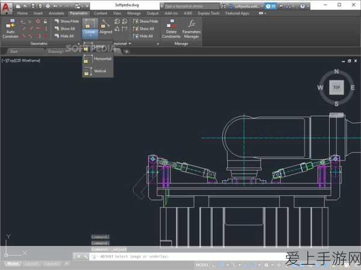Click the Convert dimensional constraint icon
Screen dimensions: 361x270
[125, 29]
